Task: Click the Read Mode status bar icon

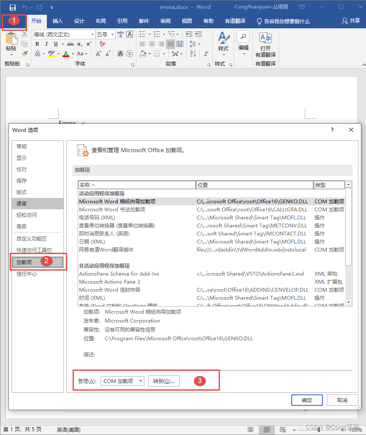Action: (x=250, y=430)
